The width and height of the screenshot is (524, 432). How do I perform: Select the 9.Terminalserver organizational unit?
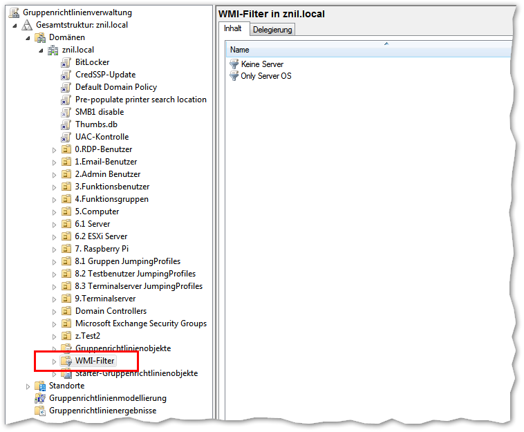(105, 299)
